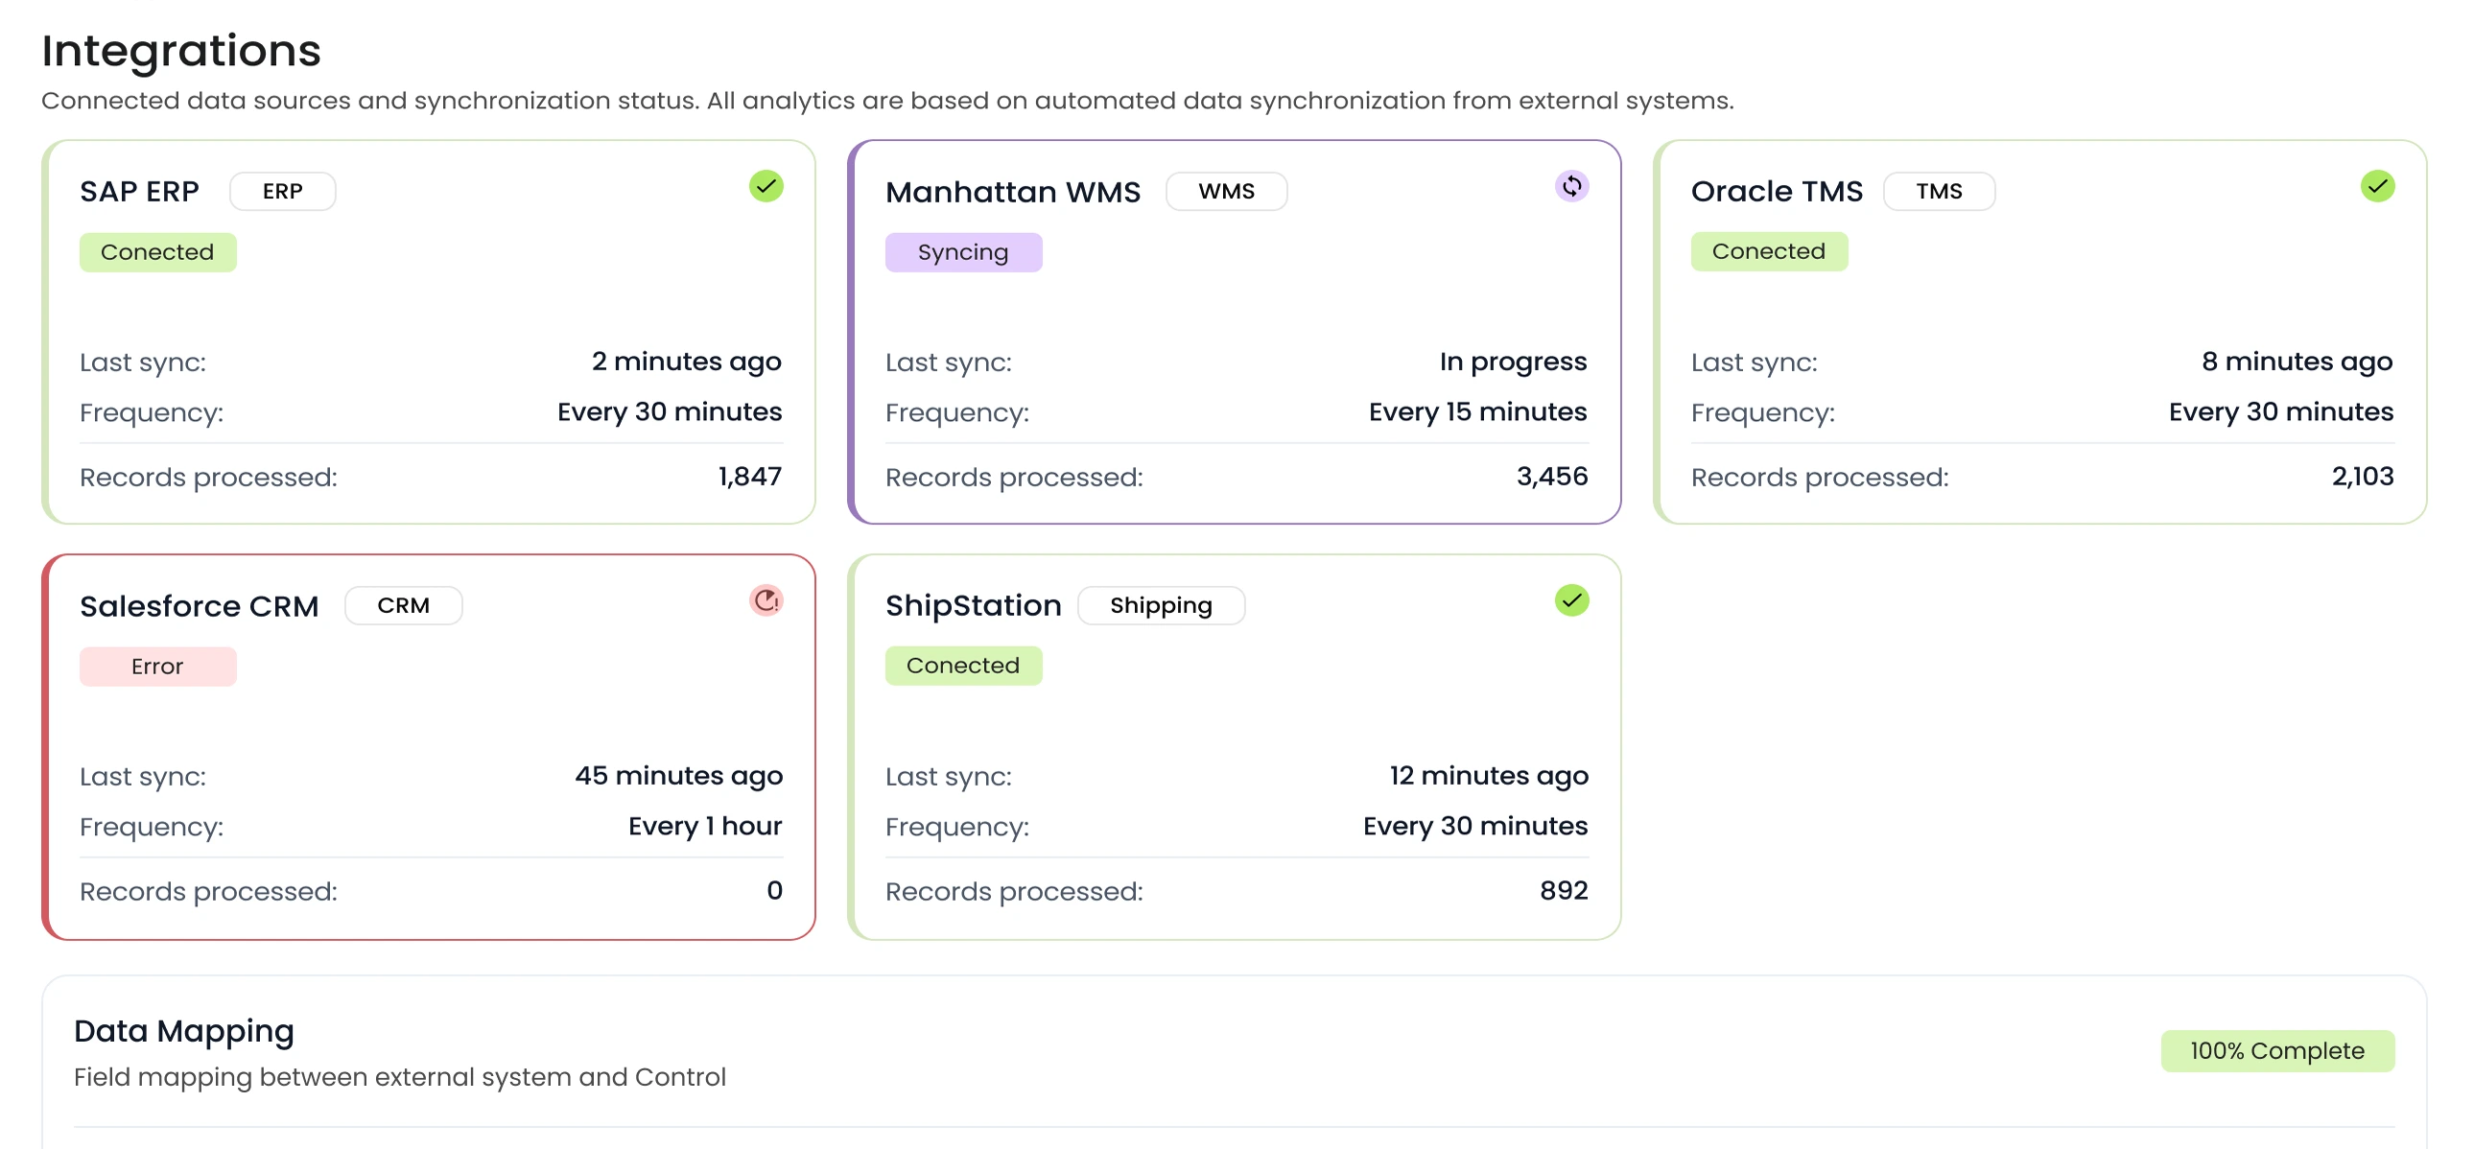Viewport: 2474px width, 1149px height.
Task: Click Conected badge on Oracle TMS card
Action: point(1768,251)
